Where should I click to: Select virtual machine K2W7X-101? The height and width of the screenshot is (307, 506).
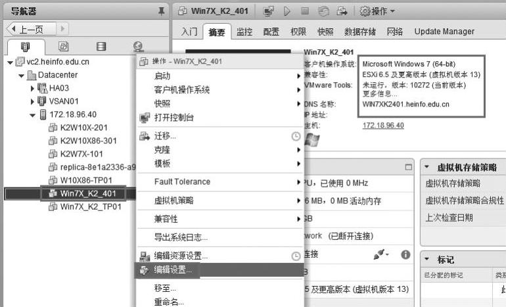tap(81, 154)
